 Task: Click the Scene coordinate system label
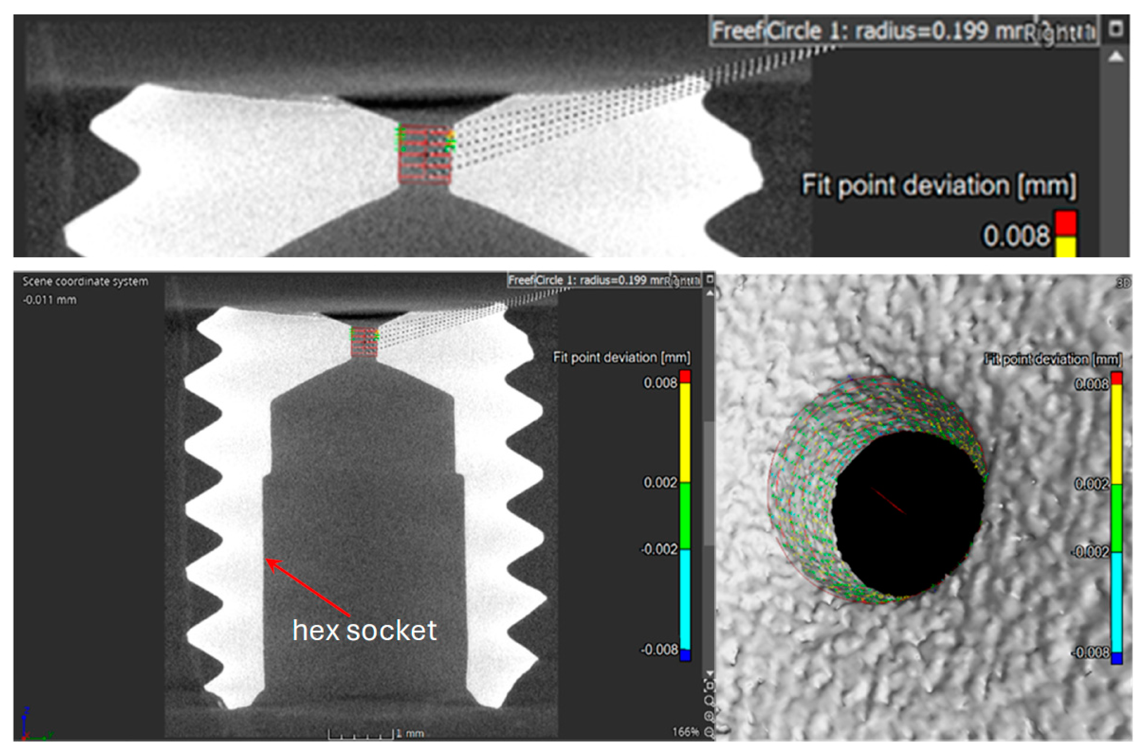(x=86, y=282)
